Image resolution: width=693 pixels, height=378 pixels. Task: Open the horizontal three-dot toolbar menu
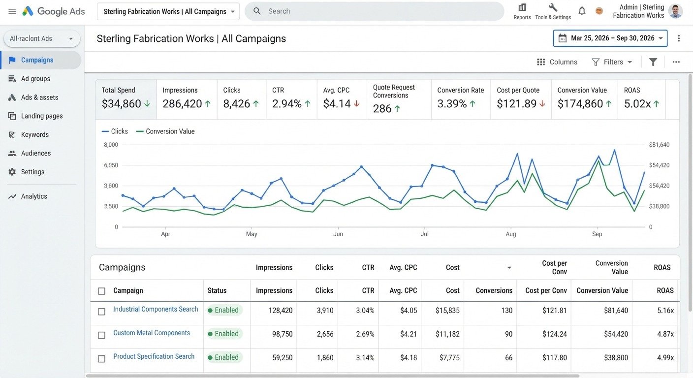[676, 62]
